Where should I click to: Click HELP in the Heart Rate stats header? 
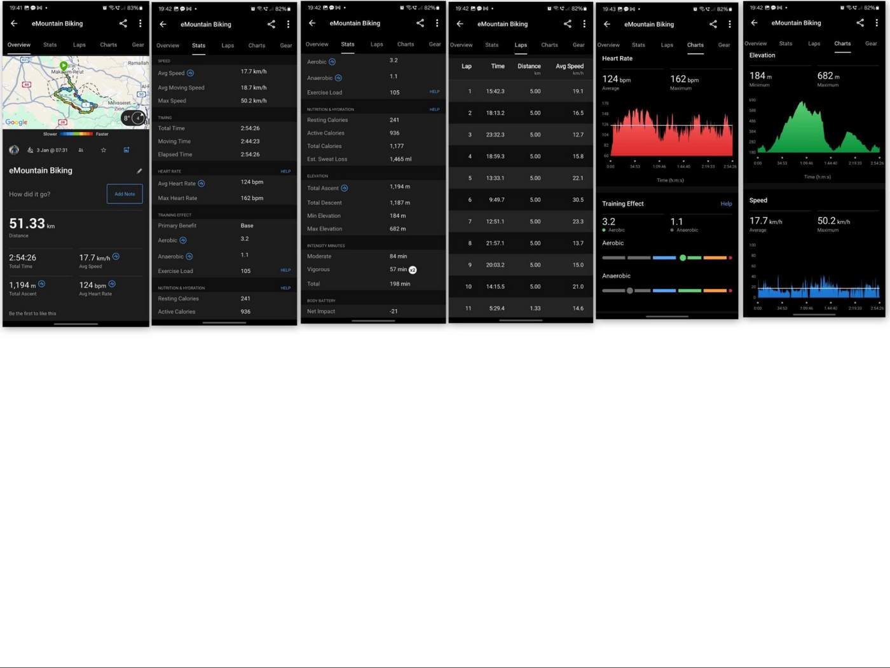point(285,172)
